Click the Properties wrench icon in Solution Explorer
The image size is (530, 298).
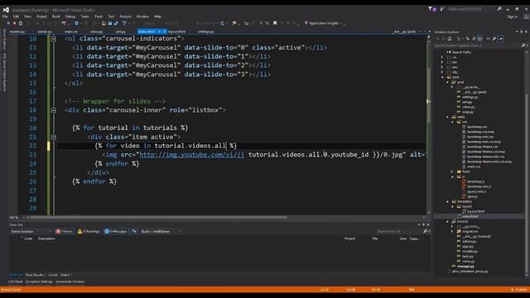click(x=494, y=39)
